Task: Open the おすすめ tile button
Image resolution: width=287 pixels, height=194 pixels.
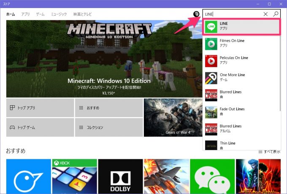Action: point(109,108)
